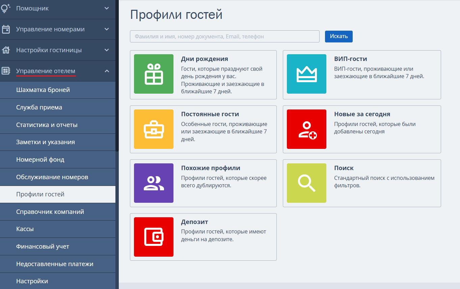Click the Дни рождения heading

(205, 59)
